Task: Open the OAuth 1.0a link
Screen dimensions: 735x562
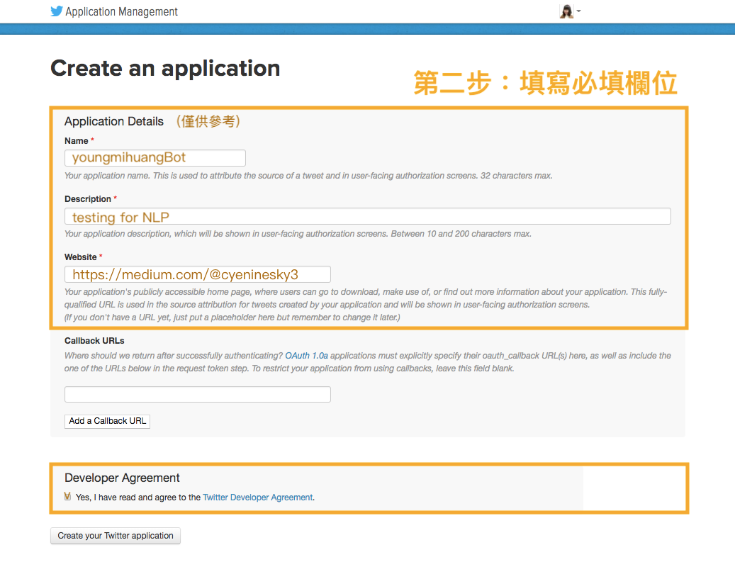Action: [306, 356]
